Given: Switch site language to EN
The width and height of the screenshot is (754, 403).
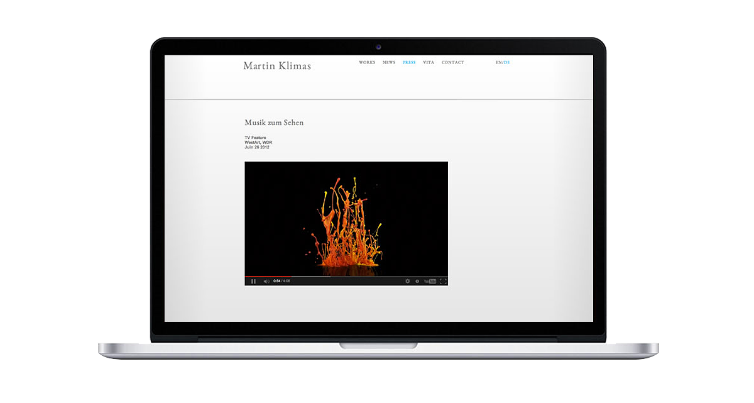Looking at the screenshot, I should pyautogui.click(x=498, y=63).
